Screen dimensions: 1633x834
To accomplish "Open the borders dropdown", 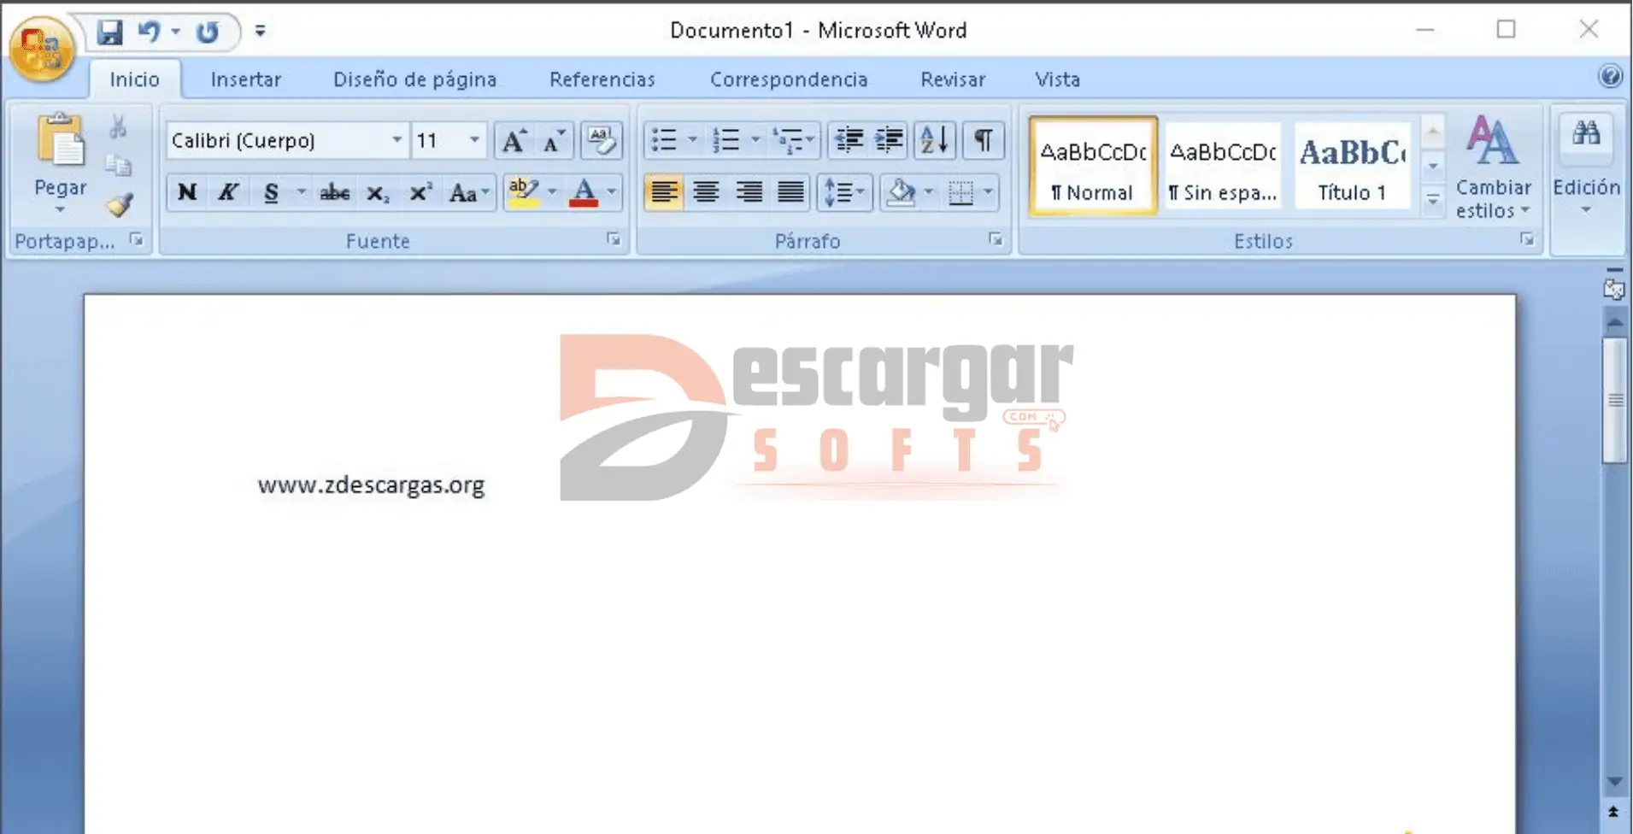I will coord(988,192).
